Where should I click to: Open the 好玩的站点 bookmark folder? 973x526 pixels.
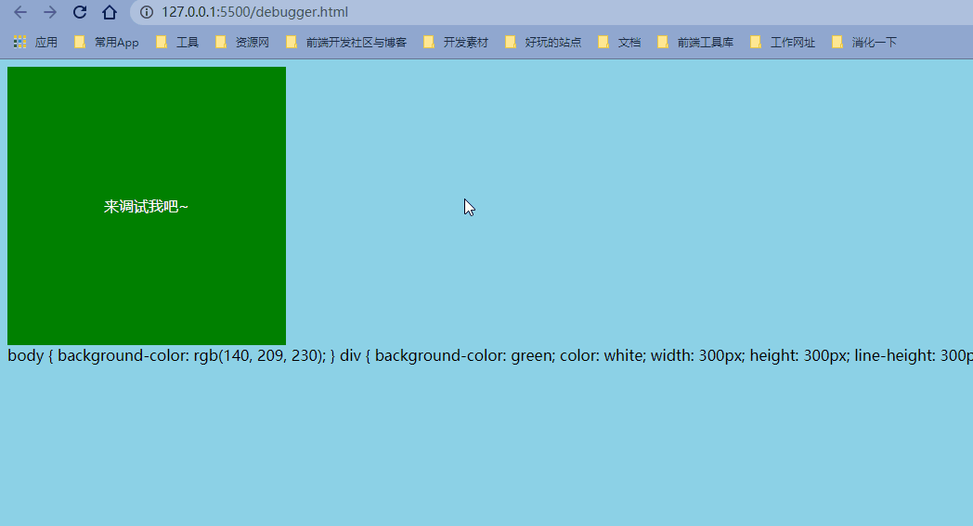coord(544,42)
